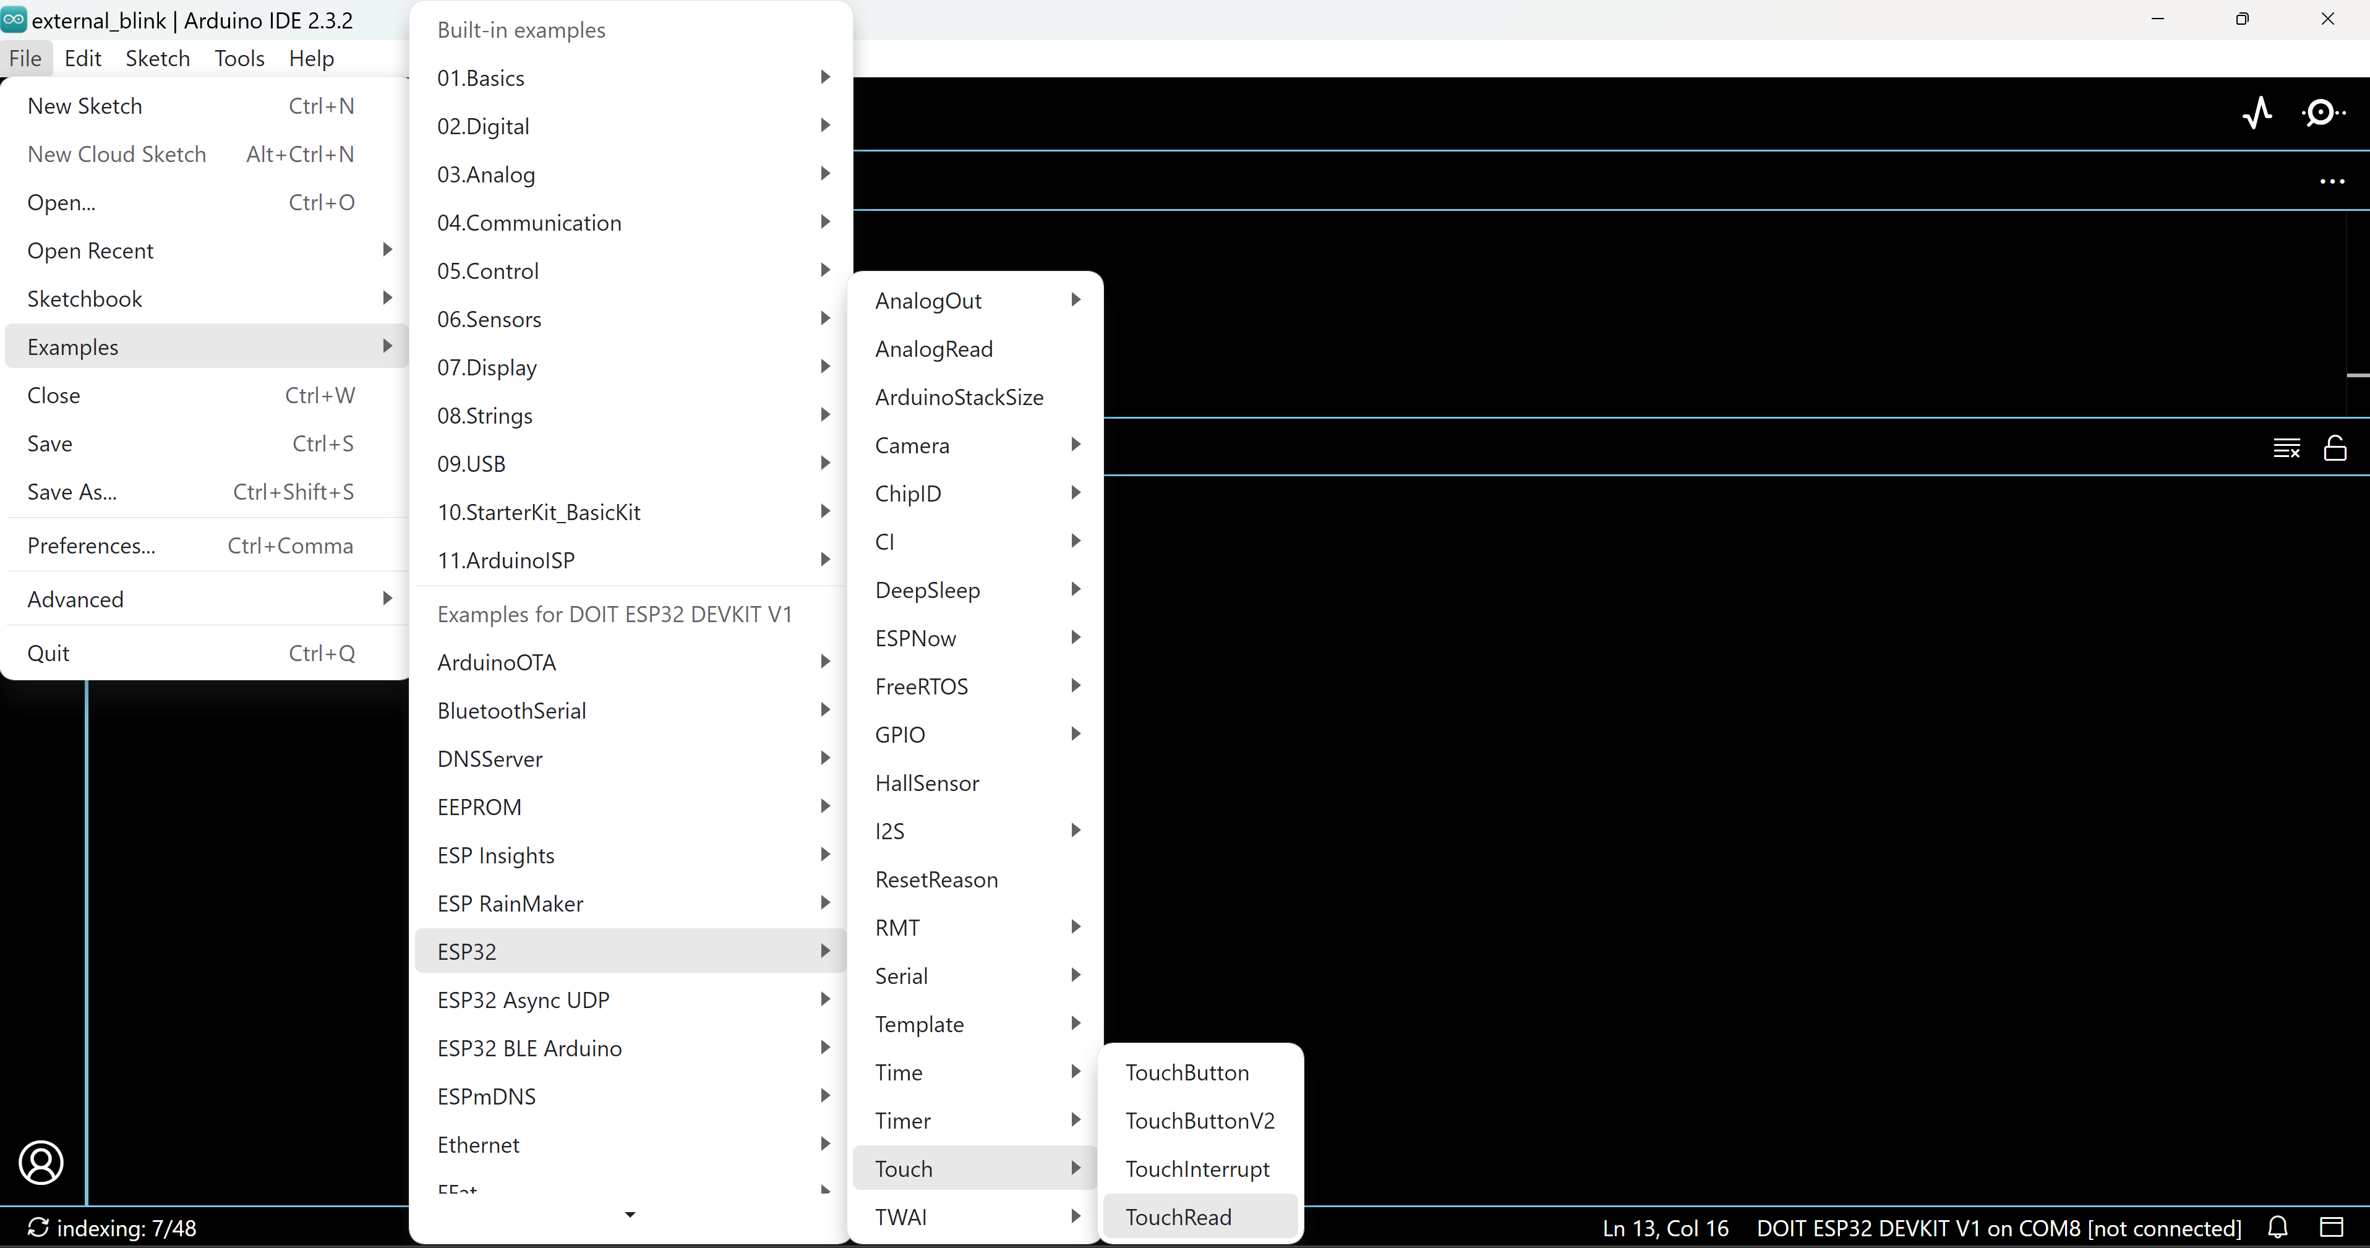Expand 09.USB examples
Viewport: 2370px width, 1248px height.
point(631,464)
